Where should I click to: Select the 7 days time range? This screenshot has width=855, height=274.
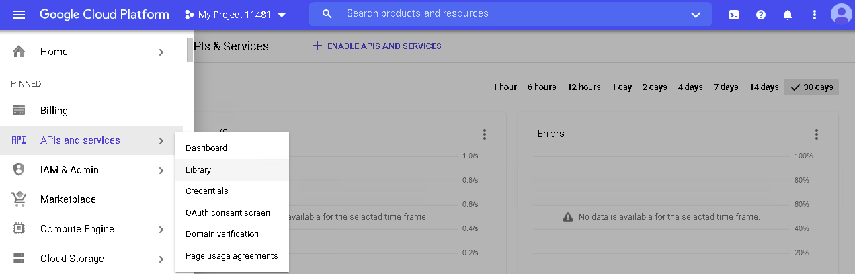[726, 87]
